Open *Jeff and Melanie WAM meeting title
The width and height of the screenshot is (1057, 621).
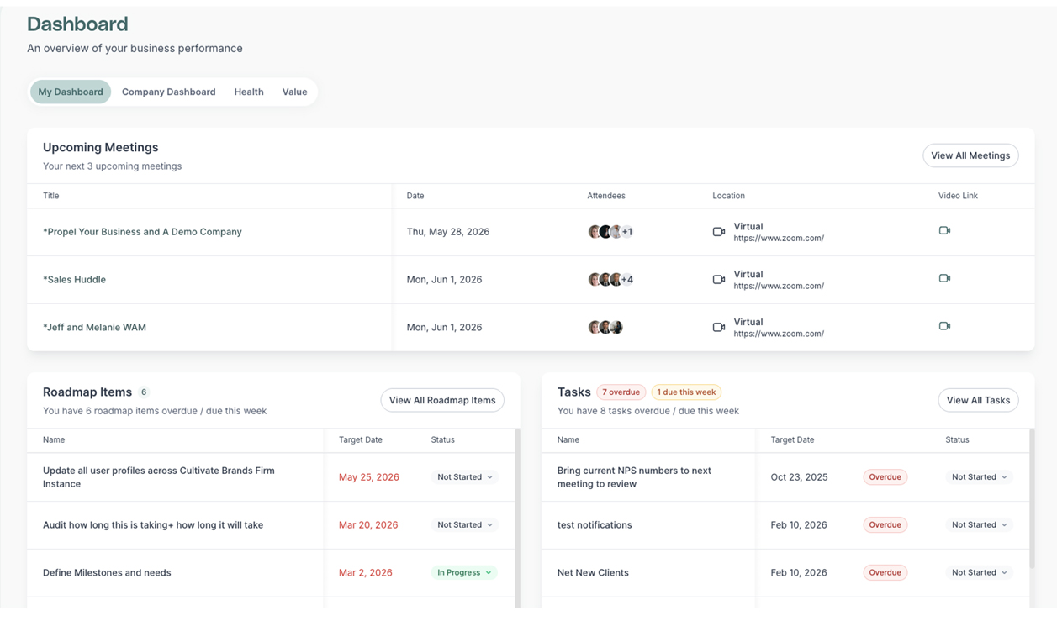click(94, 328)
